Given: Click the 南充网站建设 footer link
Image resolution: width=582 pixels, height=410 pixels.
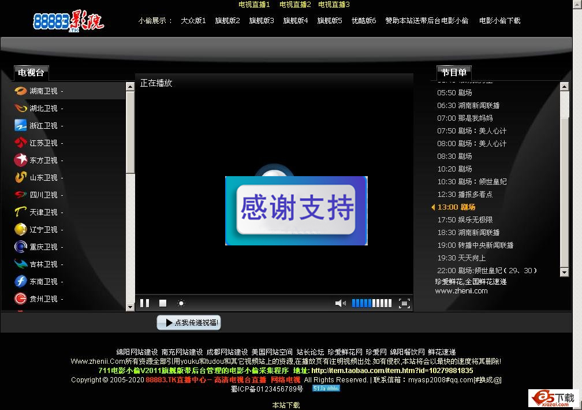Looking at the screenshot, I should pyautogui.click(x=182, y=352).
